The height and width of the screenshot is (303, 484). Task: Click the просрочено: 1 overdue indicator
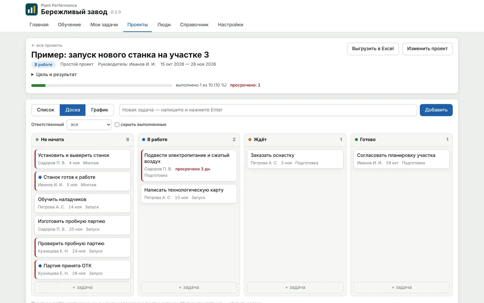245,85
